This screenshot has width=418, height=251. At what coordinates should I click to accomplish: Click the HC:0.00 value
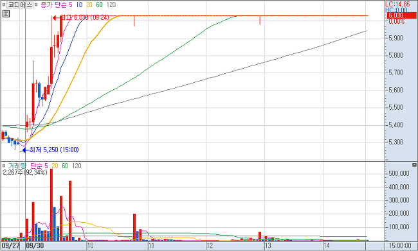(396, 10)
